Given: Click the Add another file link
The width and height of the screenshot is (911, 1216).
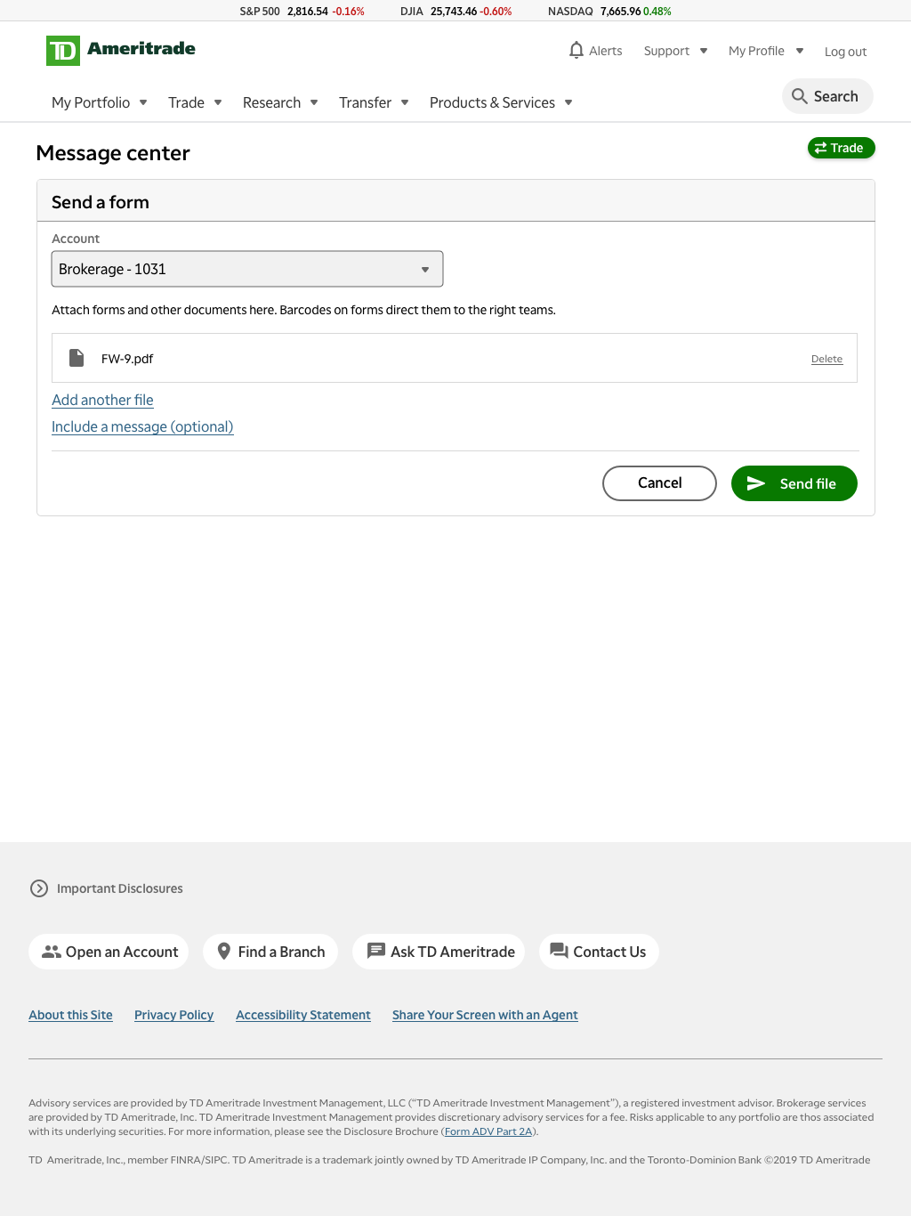Looking at the screenshot, I should 102,400.
